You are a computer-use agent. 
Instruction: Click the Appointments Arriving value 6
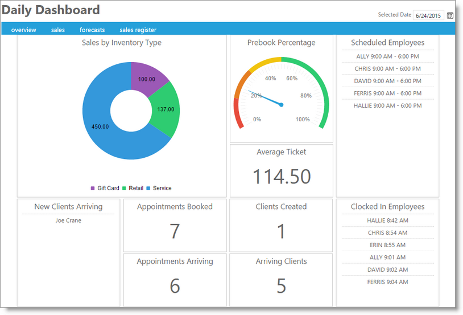click(175, 286)
